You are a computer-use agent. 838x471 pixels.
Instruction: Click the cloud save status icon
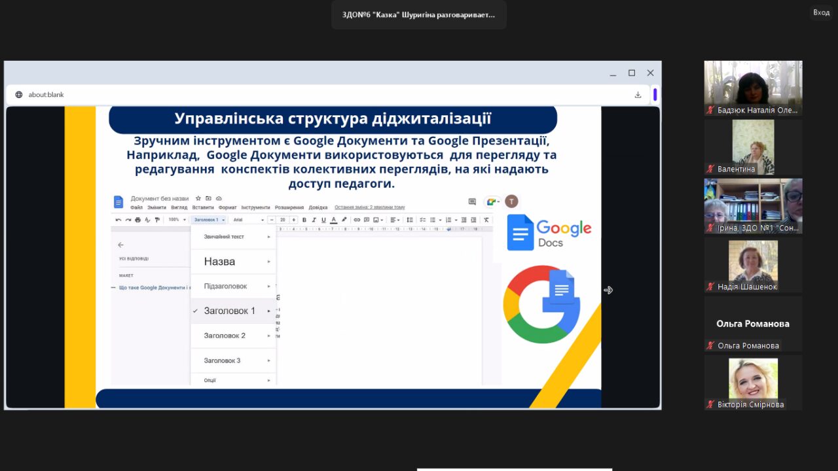click(219, 198)
